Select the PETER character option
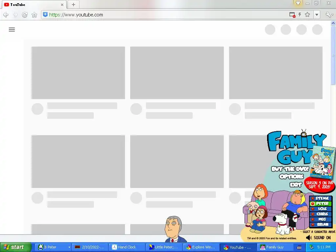Image resolution: width=336 pixels, height=252 pixels. point(321,203)
